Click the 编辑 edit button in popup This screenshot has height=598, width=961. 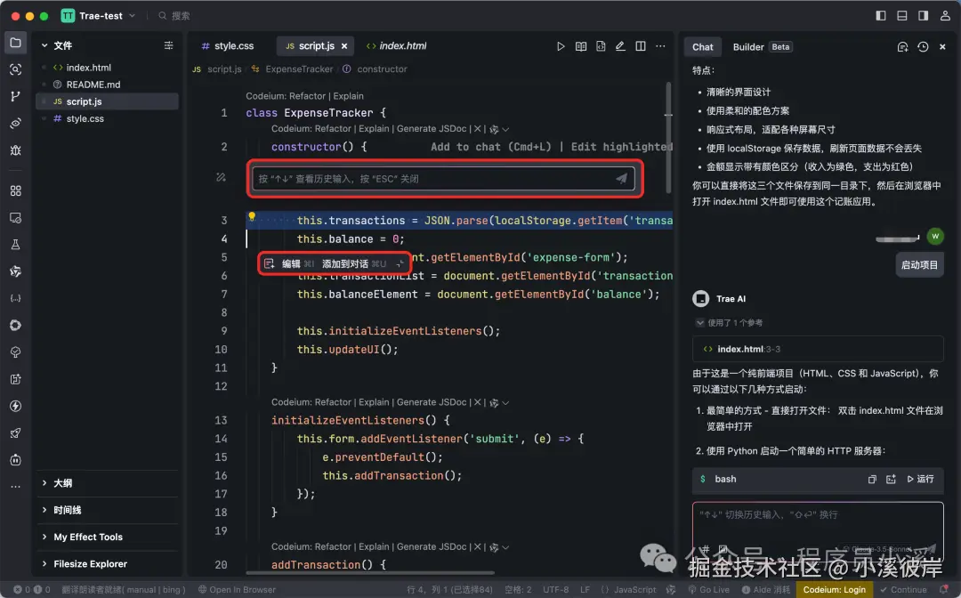click(289, 263)
